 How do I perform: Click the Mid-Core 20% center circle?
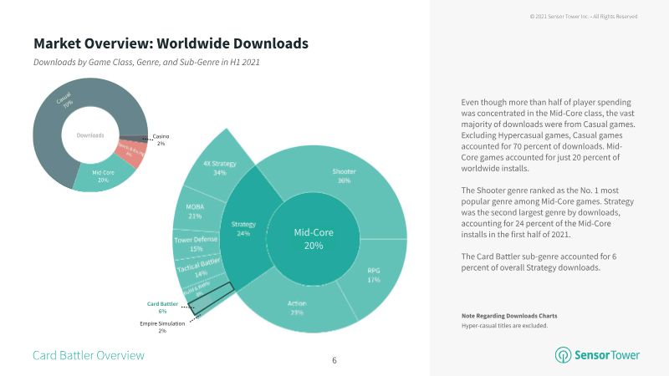pos(313,239)
